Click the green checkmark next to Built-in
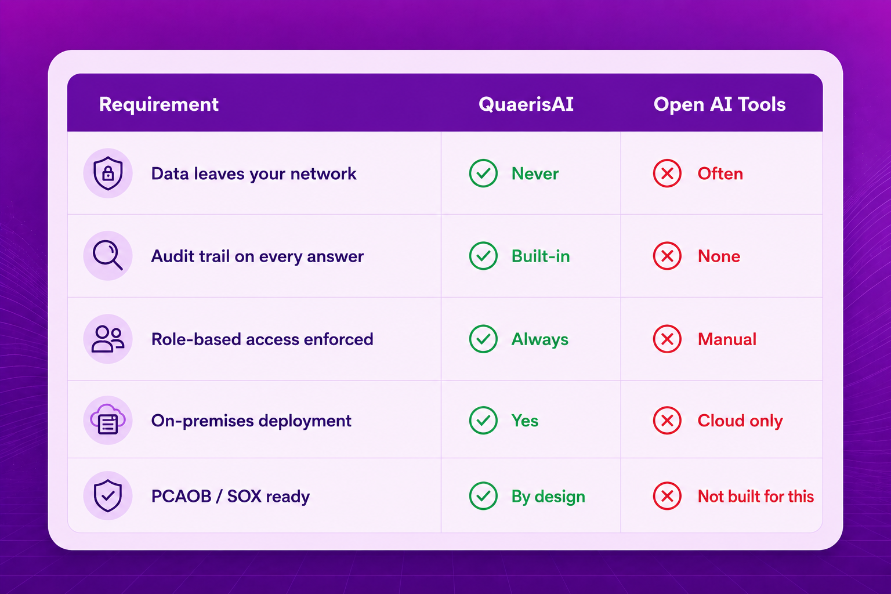 pos(483,256)
